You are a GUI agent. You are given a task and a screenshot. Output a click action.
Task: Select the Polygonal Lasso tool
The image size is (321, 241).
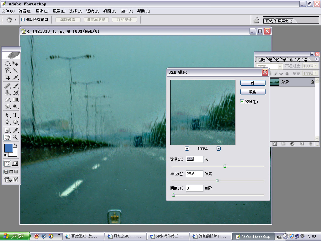pyautogui.click(x=7, y=70)
